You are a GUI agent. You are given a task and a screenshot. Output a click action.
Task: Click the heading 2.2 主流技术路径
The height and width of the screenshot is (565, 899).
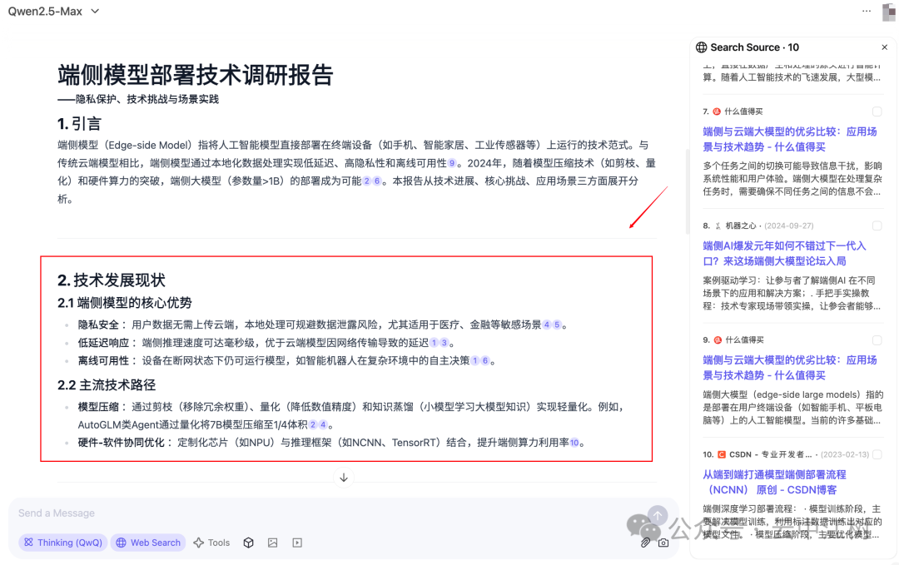pyautogui.click(x=107, y=384)
